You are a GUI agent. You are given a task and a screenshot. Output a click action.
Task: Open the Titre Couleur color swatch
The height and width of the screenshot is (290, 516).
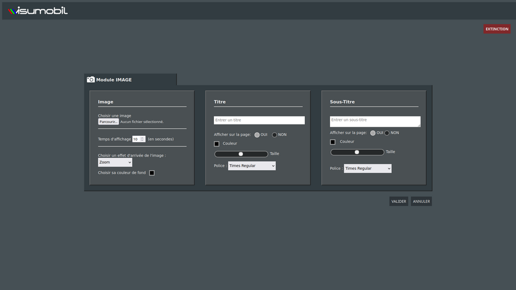coord(217,144)
